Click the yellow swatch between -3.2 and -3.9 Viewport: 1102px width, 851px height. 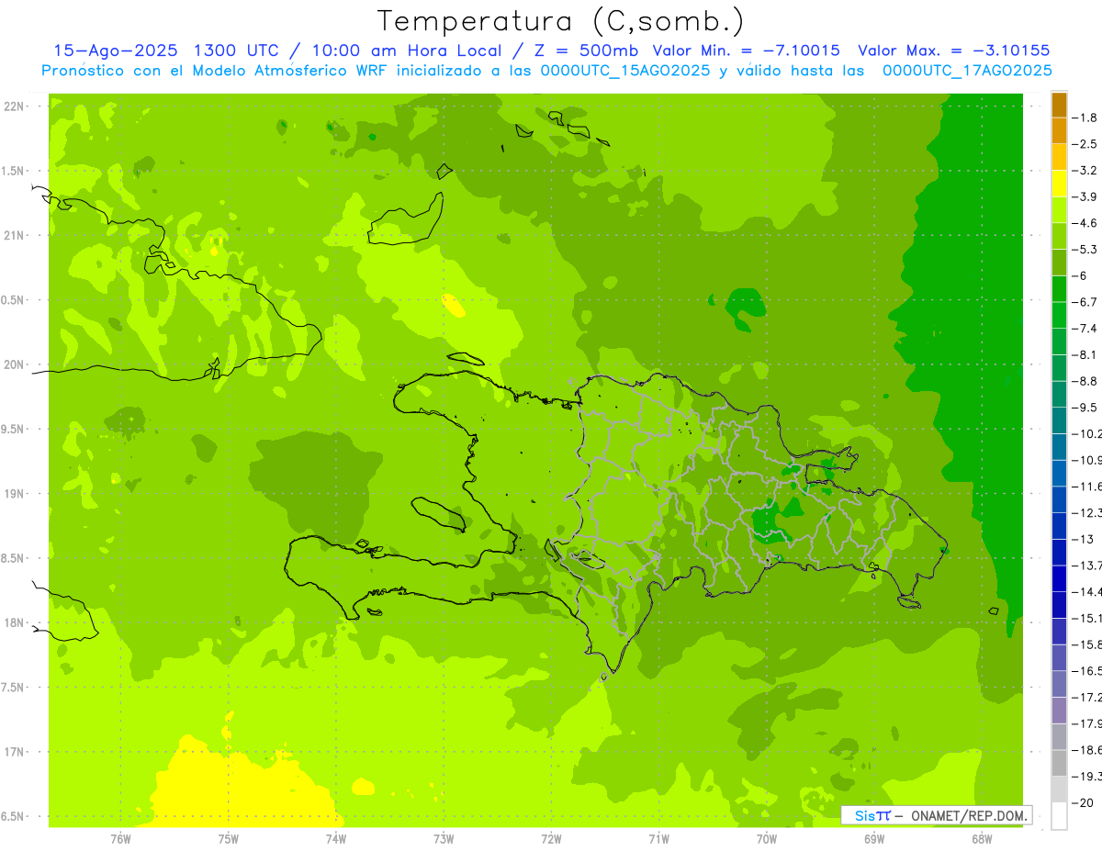coord(1059,184)
